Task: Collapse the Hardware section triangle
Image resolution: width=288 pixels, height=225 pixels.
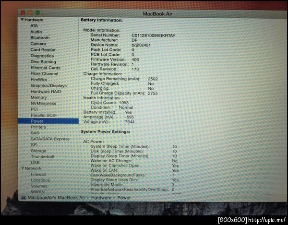Action: 22,20
